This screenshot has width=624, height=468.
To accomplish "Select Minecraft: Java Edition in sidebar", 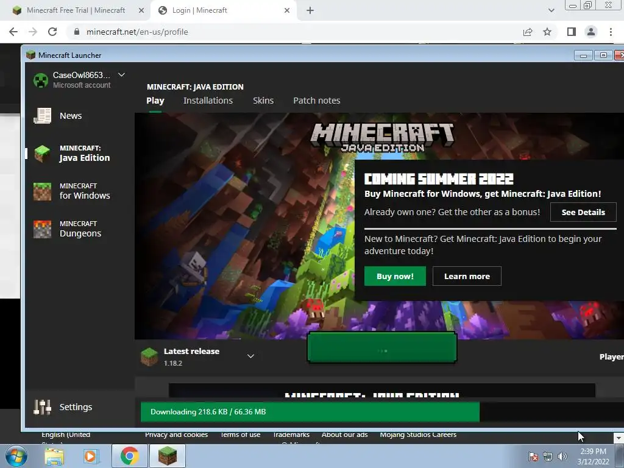I will (72, 153).
